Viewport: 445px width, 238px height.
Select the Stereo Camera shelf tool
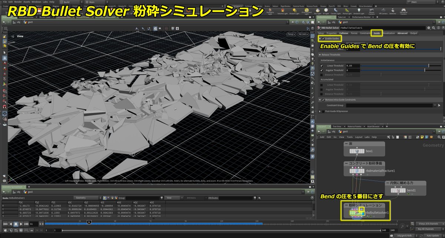click(372, 12)
